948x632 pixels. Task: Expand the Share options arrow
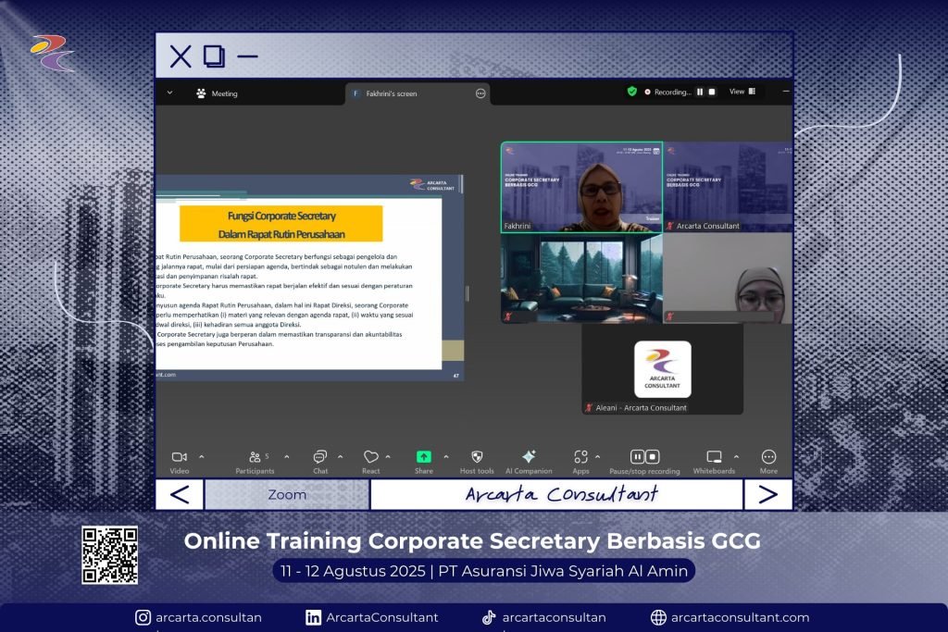click(x=445, y=456)
